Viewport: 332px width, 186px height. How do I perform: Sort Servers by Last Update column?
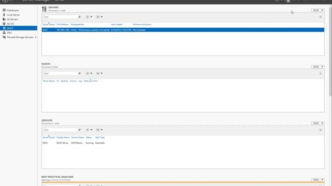tap(117, 24)
